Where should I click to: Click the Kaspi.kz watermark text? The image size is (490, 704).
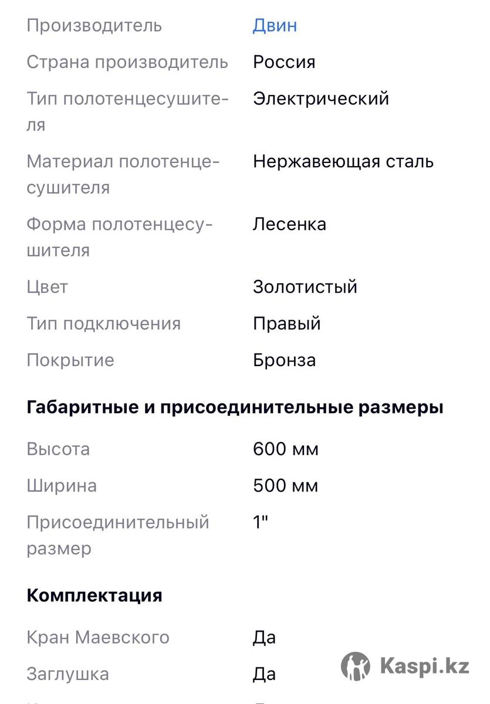(424, 666)
